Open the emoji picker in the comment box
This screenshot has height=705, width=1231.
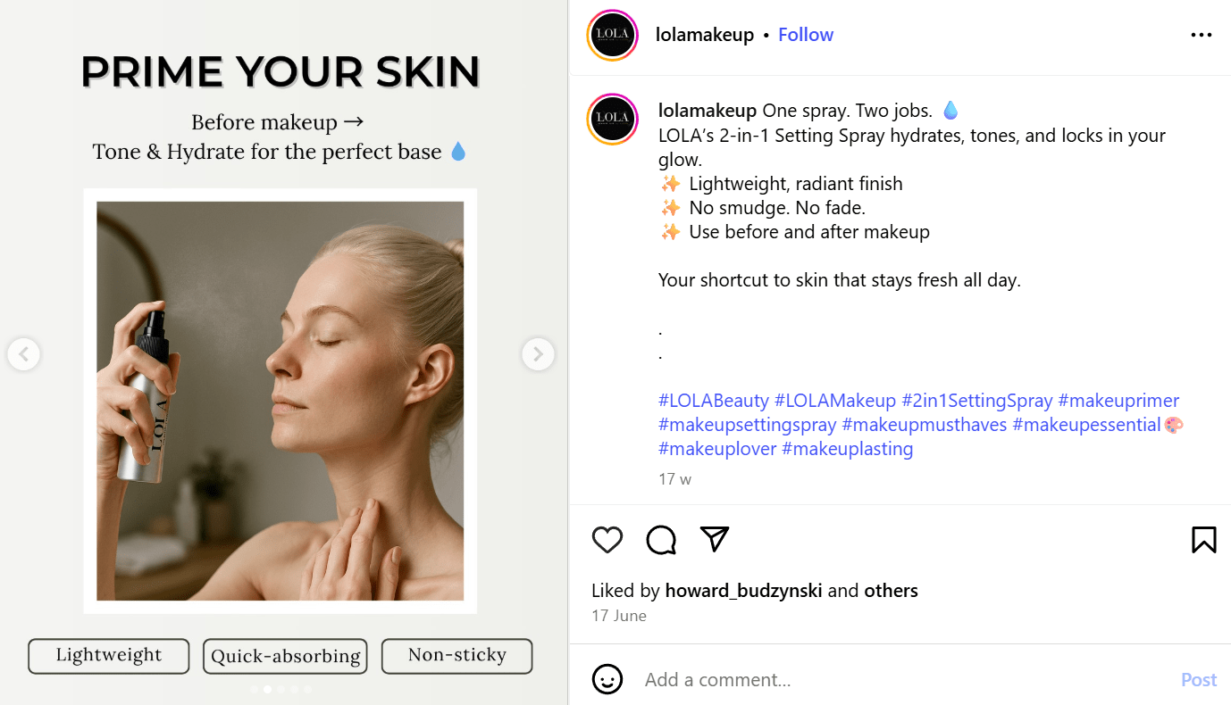(x=607, y=679)
